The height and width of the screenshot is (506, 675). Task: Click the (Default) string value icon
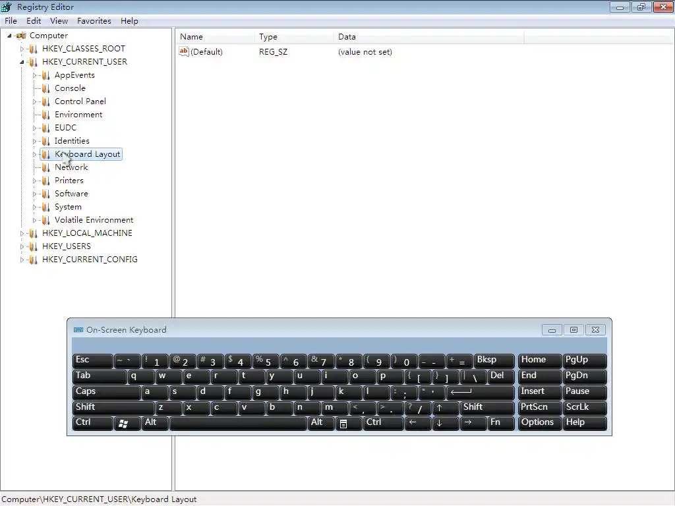(x=184, y=51)
